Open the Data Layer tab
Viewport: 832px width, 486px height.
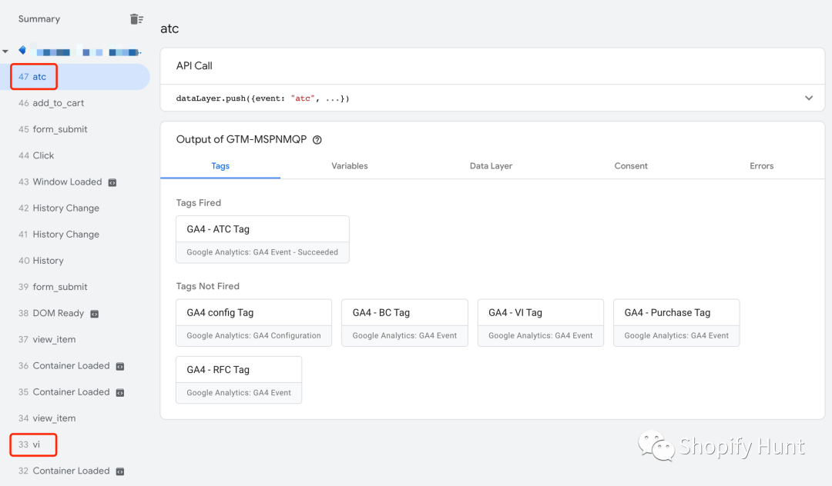[491, 166]
